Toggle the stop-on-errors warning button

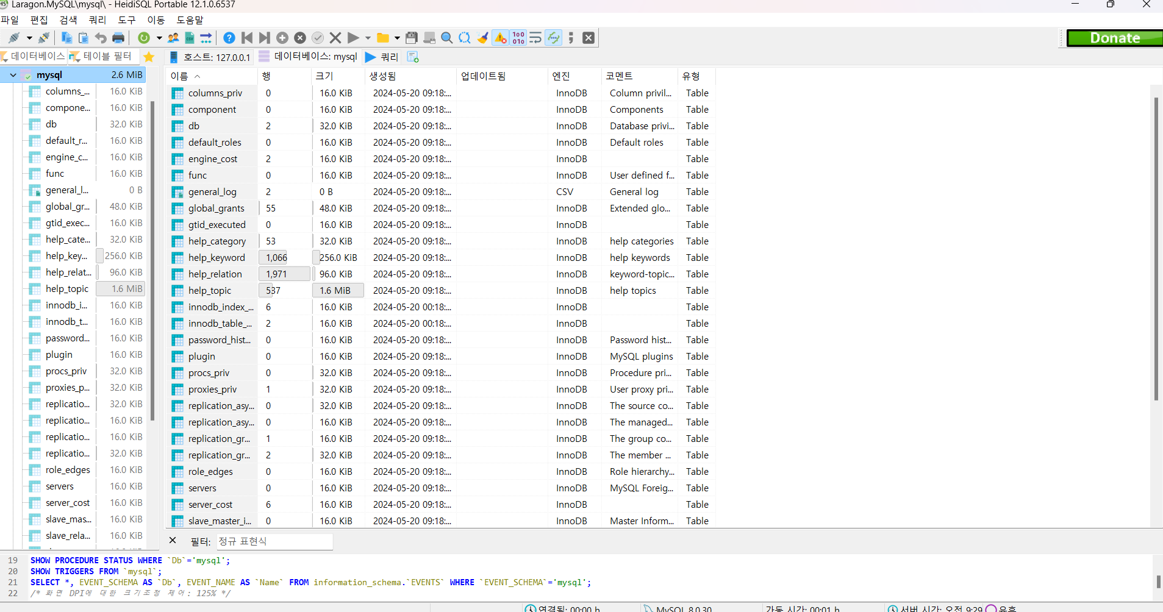point(501,38)
